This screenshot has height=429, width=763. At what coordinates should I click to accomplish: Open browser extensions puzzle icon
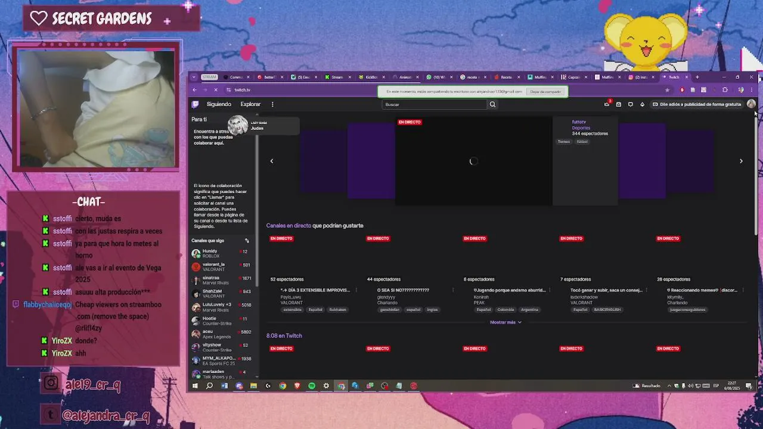click(x=725, y=90)
